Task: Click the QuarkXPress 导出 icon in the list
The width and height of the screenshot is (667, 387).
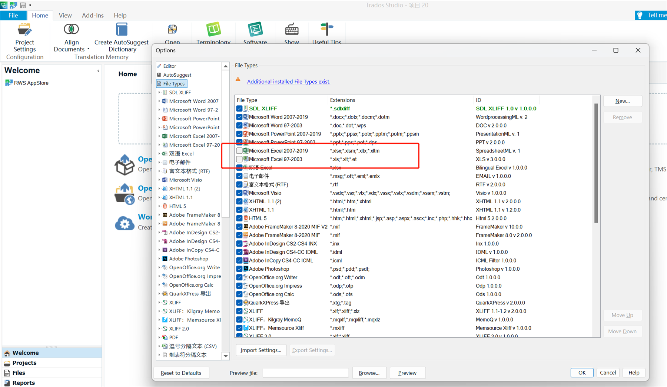Action: pos(246,303)
